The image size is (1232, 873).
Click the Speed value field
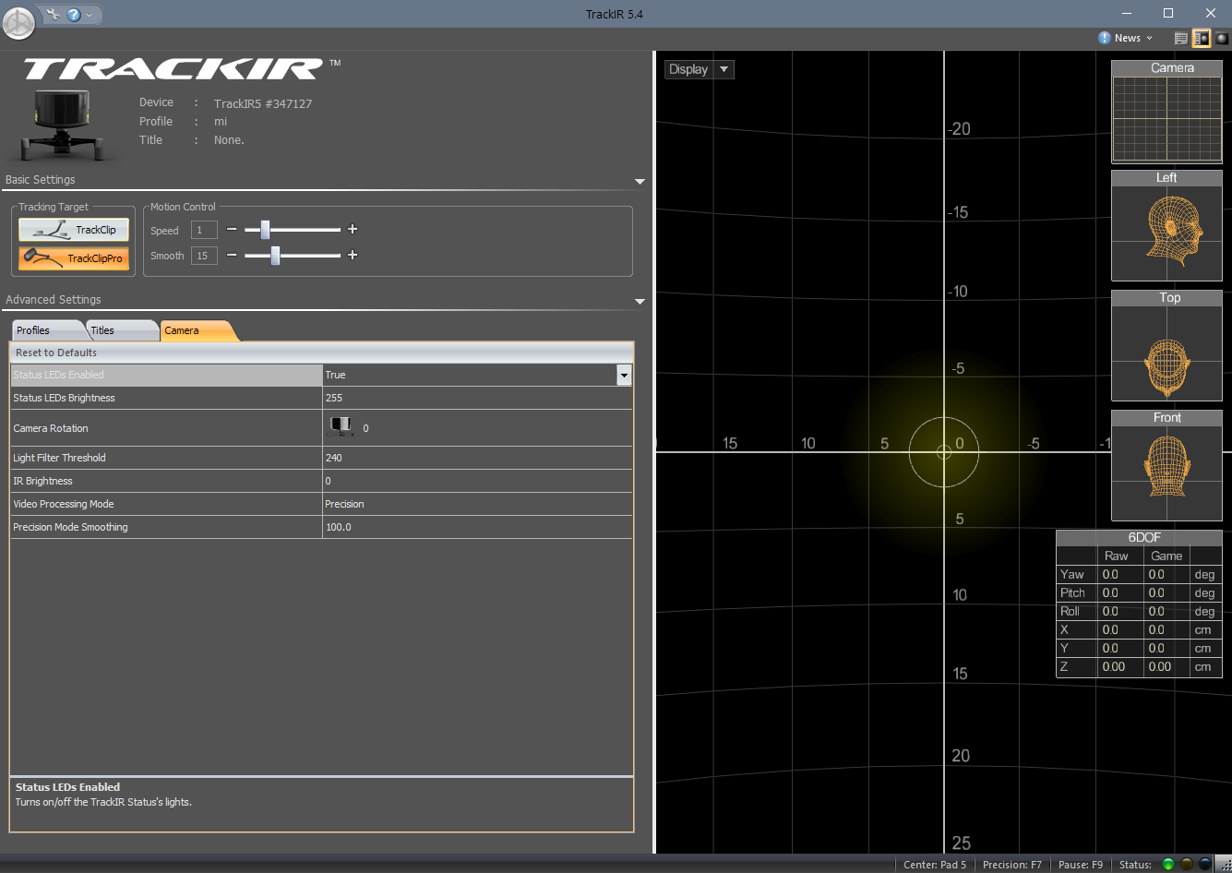[x=204, y=230]
